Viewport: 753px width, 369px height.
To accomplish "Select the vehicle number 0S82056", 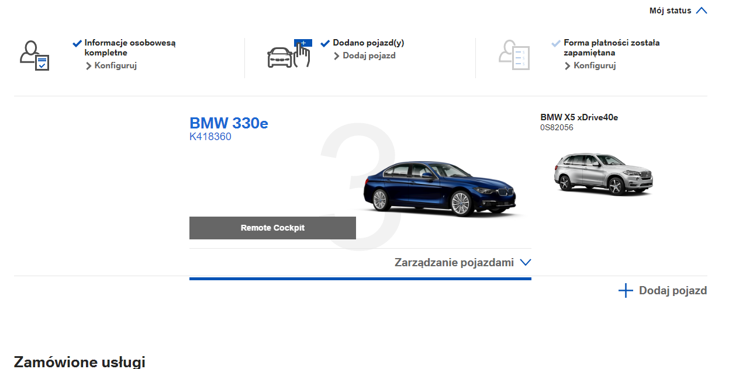I will tap(557, 127).
